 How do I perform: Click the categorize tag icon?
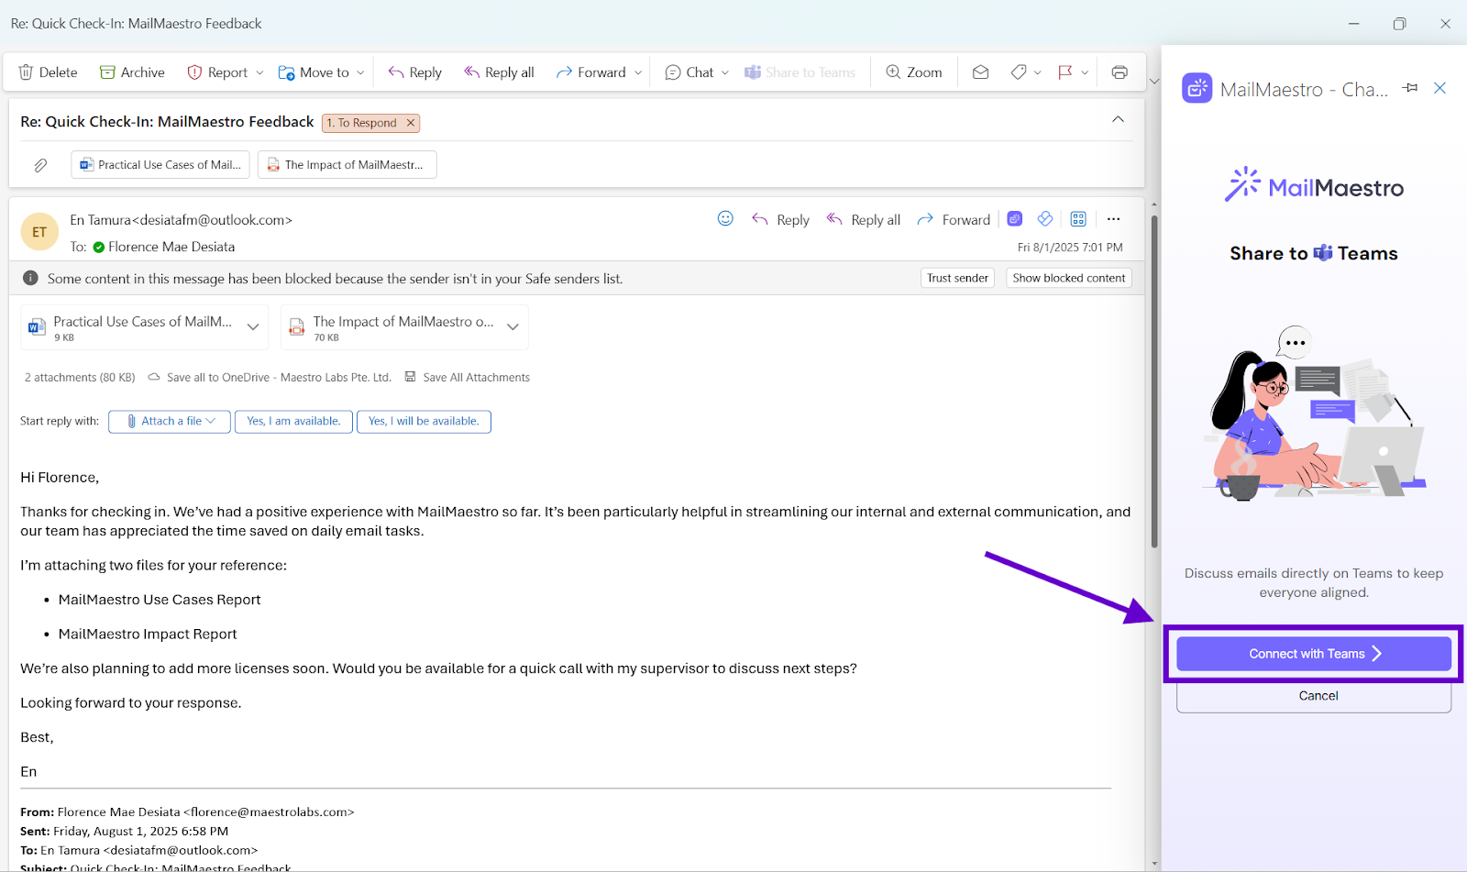tap(1018, 72)
